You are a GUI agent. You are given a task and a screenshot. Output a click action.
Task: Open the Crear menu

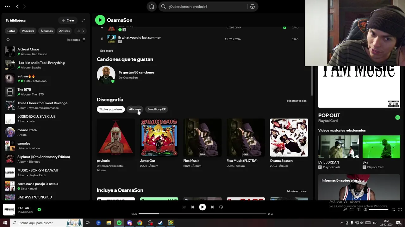[x=68, y=20]
